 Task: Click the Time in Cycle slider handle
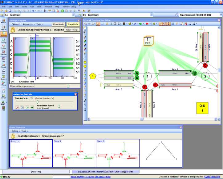point(37,102)
